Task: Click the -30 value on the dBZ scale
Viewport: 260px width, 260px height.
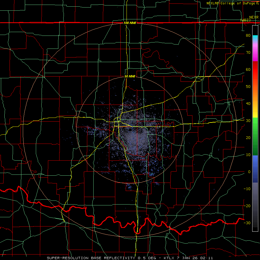Action: [x=247, y=223]
